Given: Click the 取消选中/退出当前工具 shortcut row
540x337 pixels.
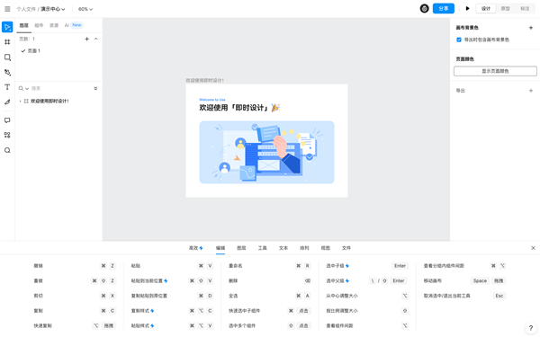Looking at the screenshot, I should (x=464, y=296).
